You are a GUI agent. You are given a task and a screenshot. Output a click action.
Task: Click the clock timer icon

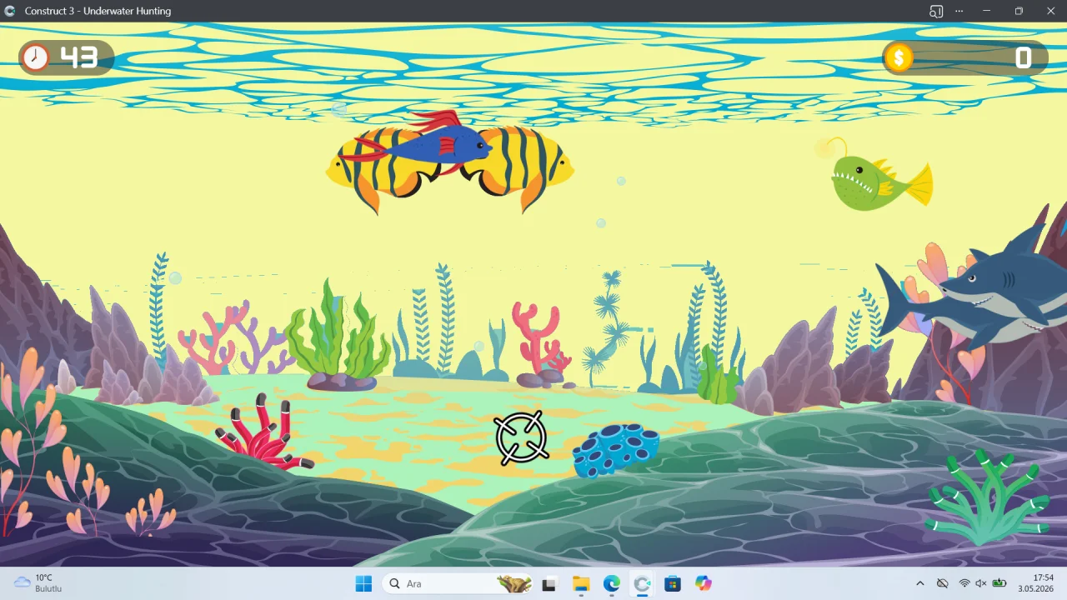click(36, 57)
